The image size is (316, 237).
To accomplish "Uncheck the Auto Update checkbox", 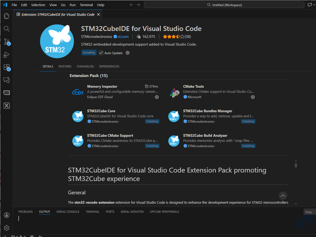I will click(x=101, y=53).
